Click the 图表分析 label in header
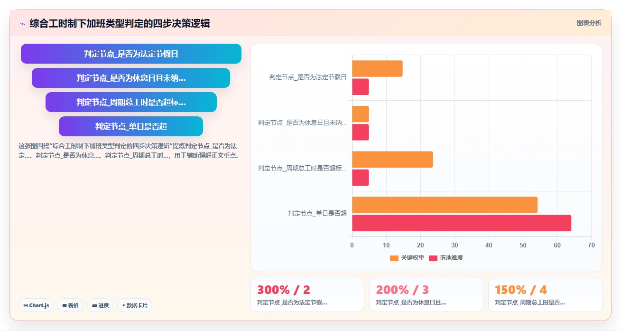The image size is (621, 331). point(589,23)
